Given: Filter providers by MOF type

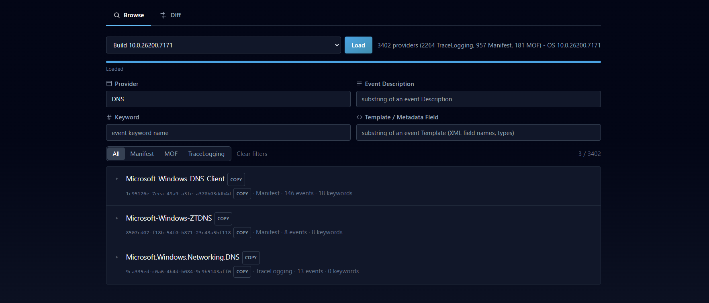Looking at the screenshot, I should tap(171, 154).
